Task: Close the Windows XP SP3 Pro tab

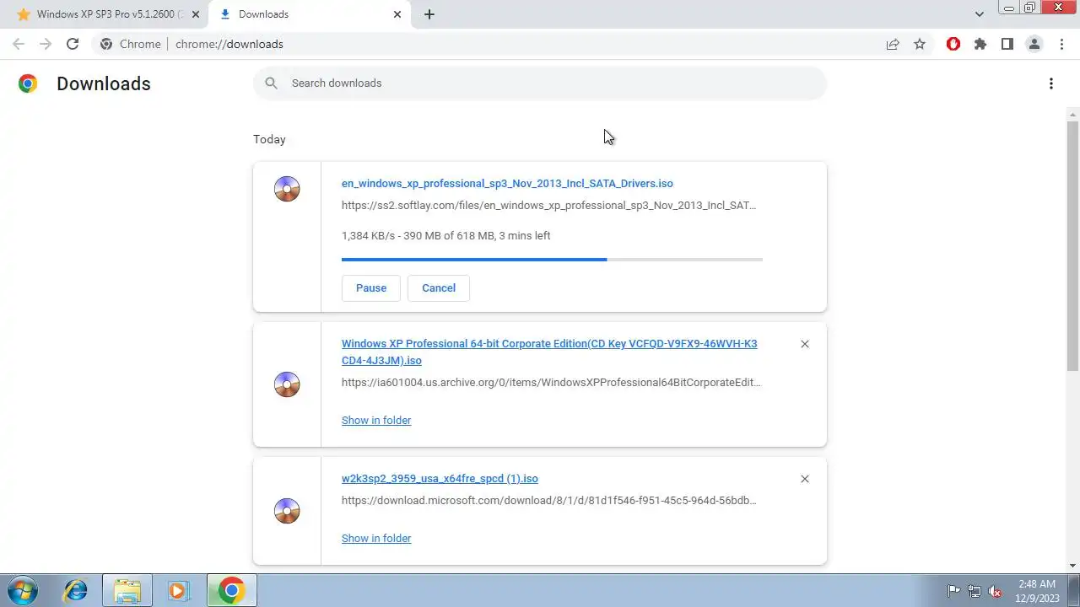Action: [x=196, y=14]
